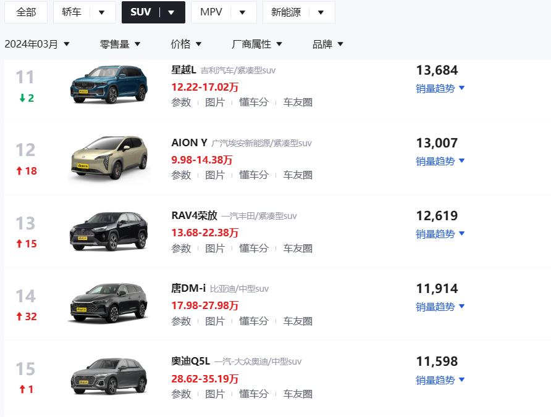
Task: Expand 销量趋势 for 唐DM-i
Action: point(440,307)
